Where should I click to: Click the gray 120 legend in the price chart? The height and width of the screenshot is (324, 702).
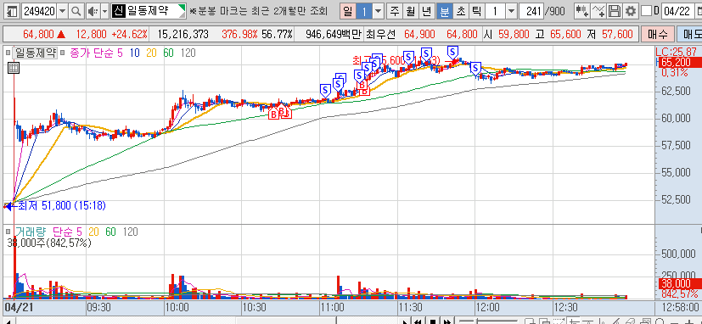[188, 53]
